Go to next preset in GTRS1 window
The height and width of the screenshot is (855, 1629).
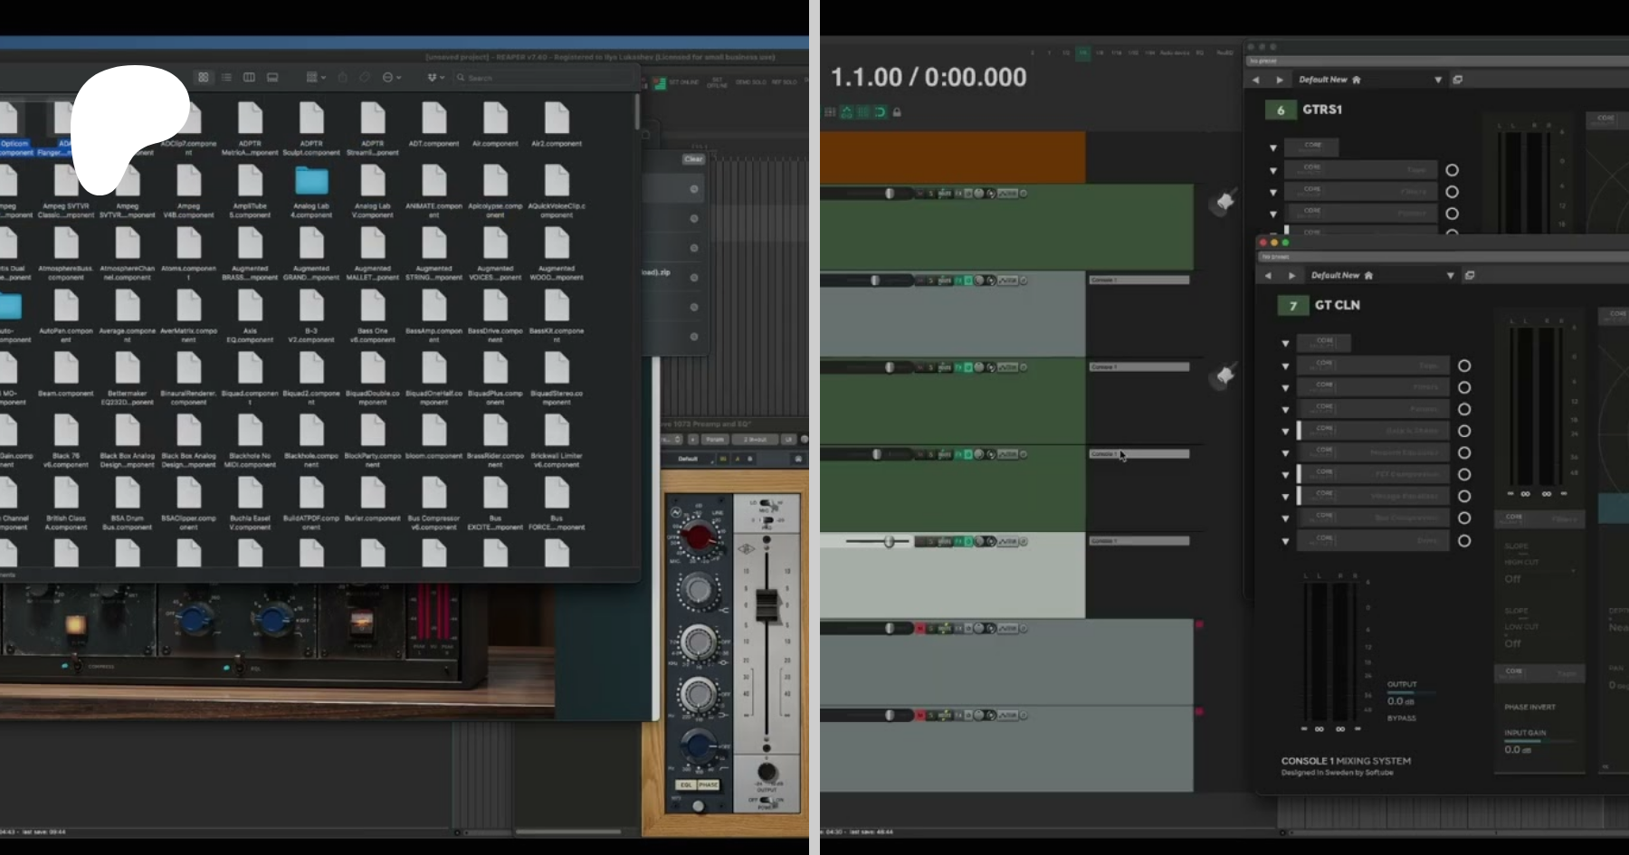pos(1279,80)
